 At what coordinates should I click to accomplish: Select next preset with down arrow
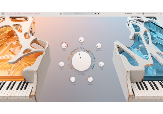98,14
